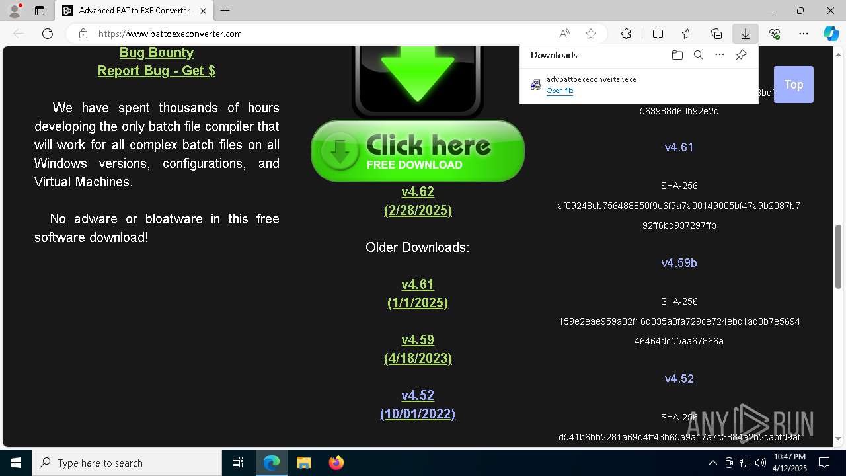846x476 pixels.
Task: Open the Extensions icon
Action: [x=626, y=34]
